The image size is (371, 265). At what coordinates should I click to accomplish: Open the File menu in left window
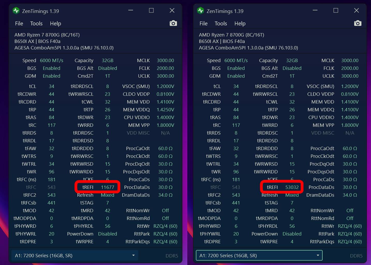19,24
